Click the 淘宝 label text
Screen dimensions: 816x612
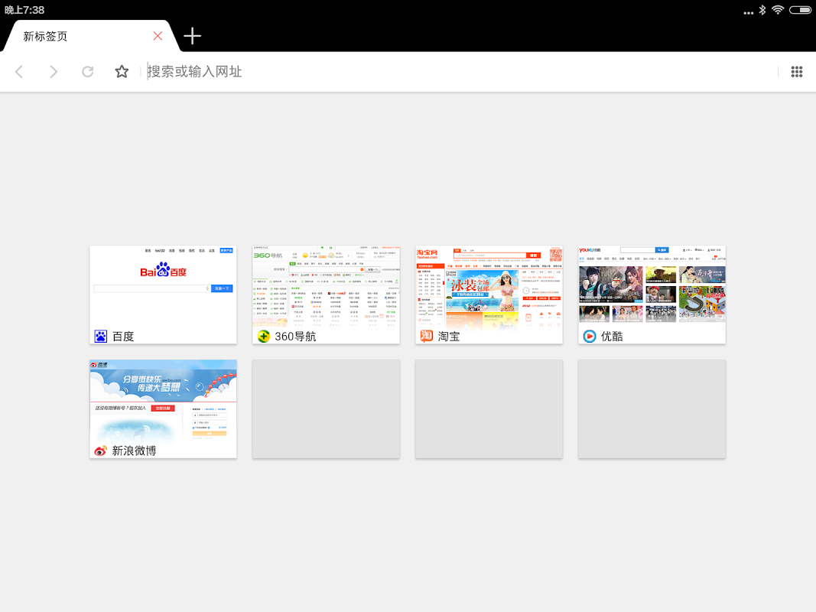pos(449,336)
